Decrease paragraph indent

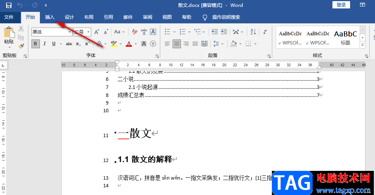tap(214, 32)
